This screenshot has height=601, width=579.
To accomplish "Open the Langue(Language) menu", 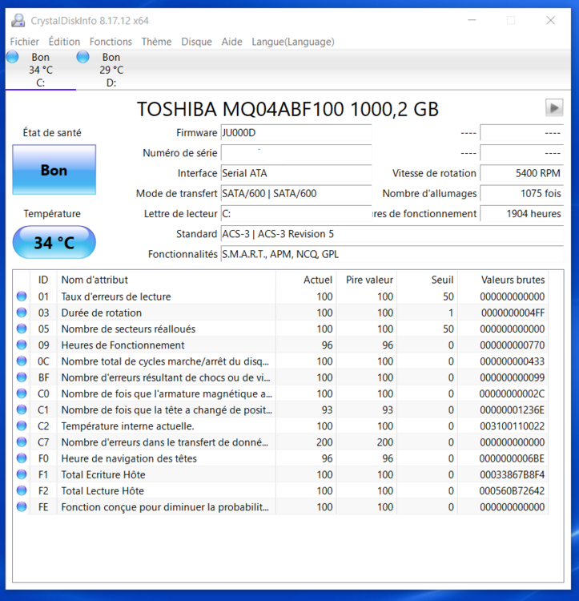I will pos(293,42).
